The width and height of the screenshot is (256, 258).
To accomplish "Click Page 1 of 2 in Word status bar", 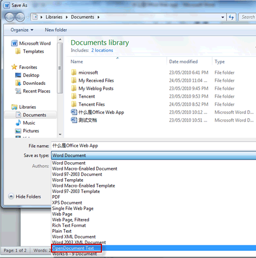I will click(15, 250).
